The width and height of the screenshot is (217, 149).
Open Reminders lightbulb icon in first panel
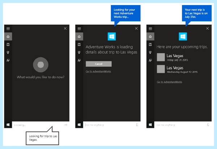click(8, 52)
